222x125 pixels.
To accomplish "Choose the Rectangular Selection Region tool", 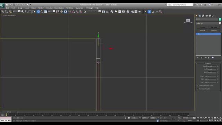I will coord(30,12).
